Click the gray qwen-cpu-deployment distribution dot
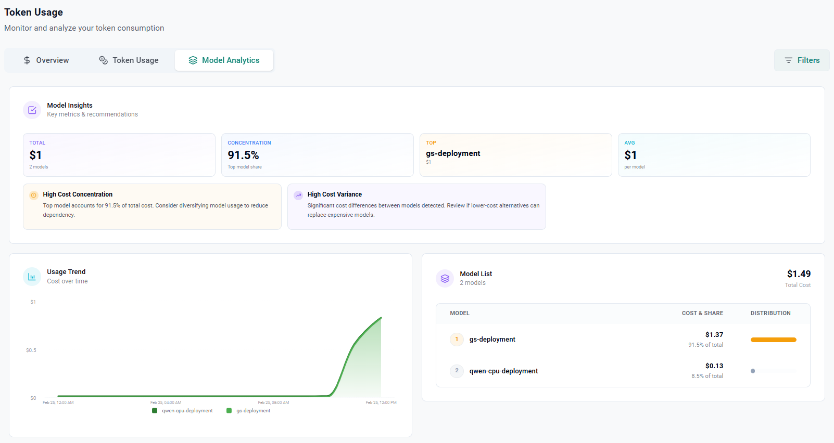 coord(753,371)
